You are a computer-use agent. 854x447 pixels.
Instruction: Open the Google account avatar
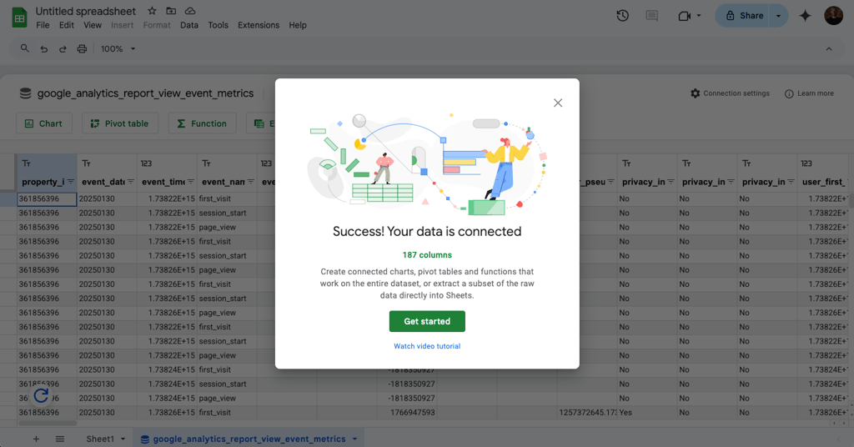click(833, 16)
